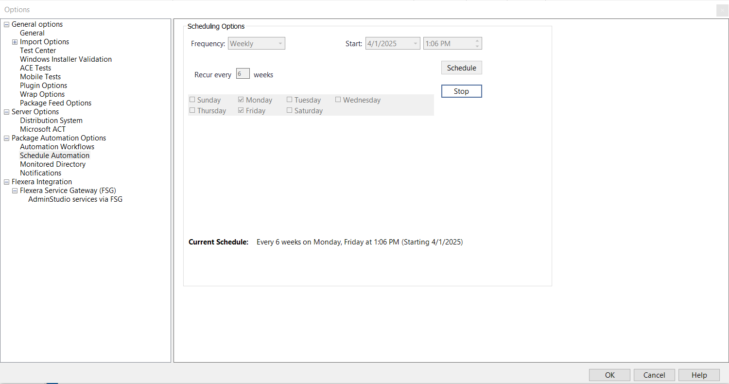Open the Start date picker dropdown
The width and height of the screenshot is (729, 384).
tap(416, 44)
